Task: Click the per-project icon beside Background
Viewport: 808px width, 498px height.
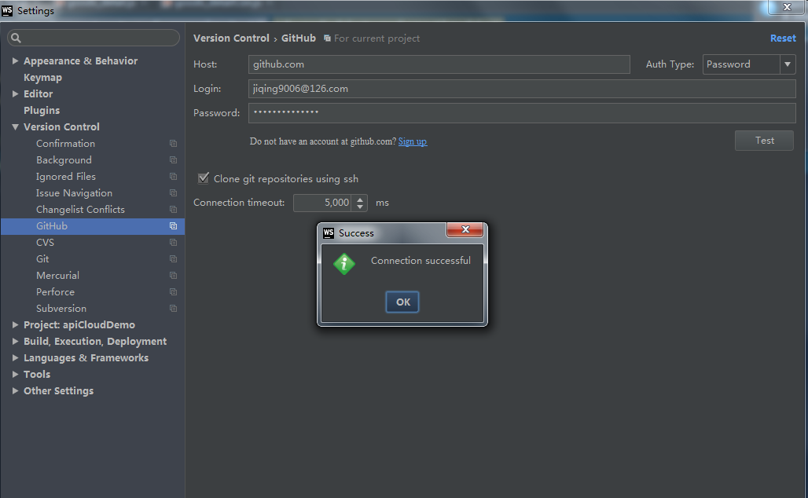Action: point(173,160)
